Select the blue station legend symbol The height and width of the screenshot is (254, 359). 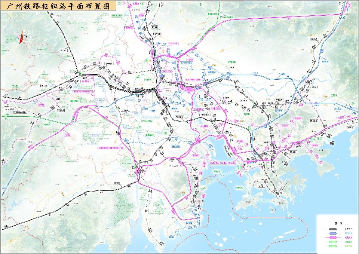coord(333,233)
